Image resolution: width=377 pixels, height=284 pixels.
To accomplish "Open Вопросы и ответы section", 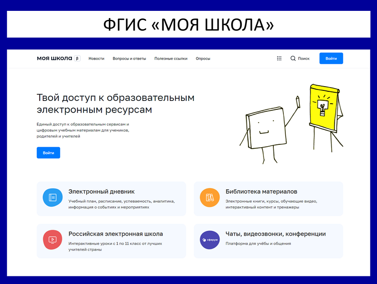I will coord(129,59).
